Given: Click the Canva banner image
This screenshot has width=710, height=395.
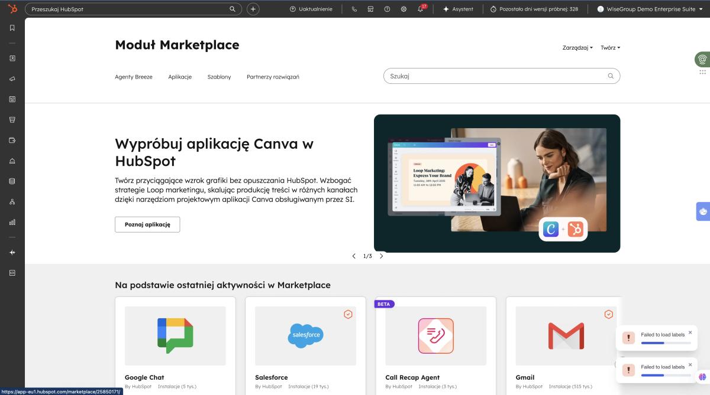Looking at the screenshot, I should [x=497, y=183].
